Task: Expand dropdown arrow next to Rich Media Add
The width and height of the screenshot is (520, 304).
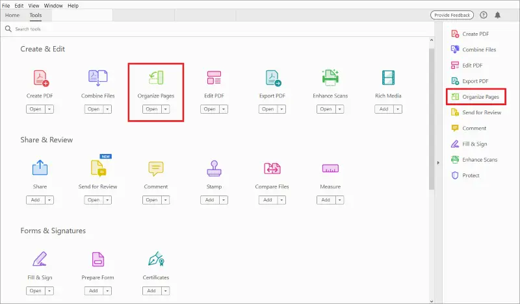Action: [398, 109]
